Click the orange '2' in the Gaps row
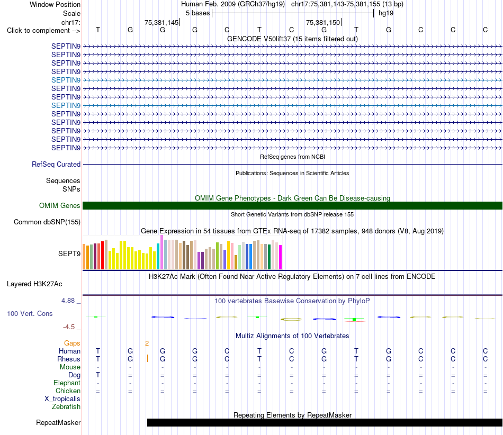 [x=147, y=343]
